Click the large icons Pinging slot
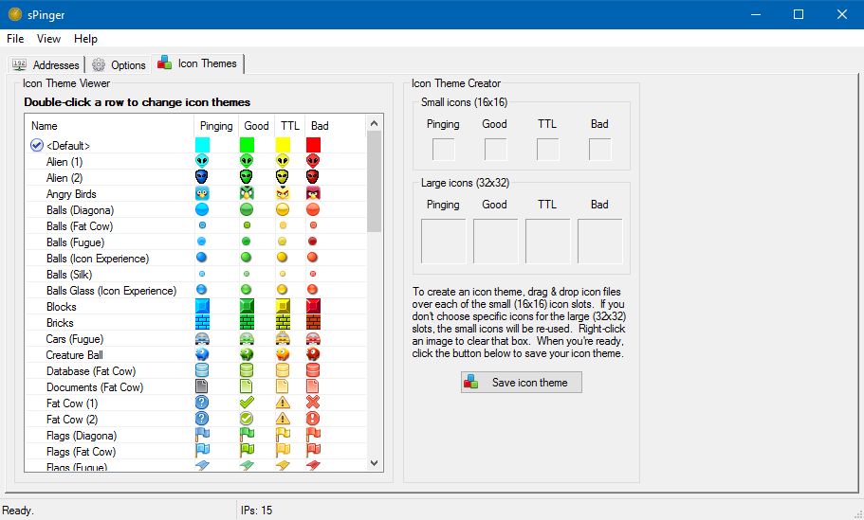 click(x=444, y=242)
